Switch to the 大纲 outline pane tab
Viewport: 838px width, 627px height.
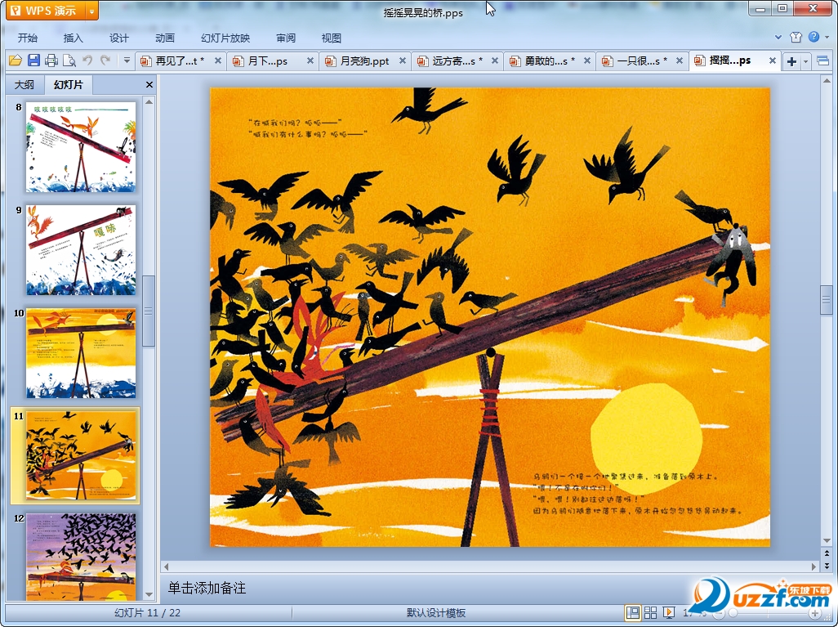(x=24, y=84)
